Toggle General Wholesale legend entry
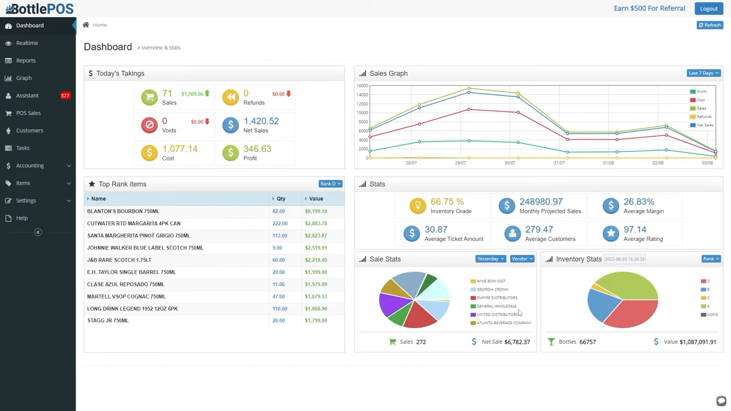731x411 pixels. coord(493,306)
